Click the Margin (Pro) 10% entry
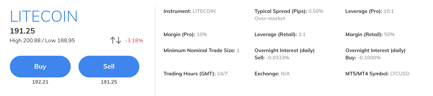The width and height of the screenshot is (433, 96). point(185,35)
